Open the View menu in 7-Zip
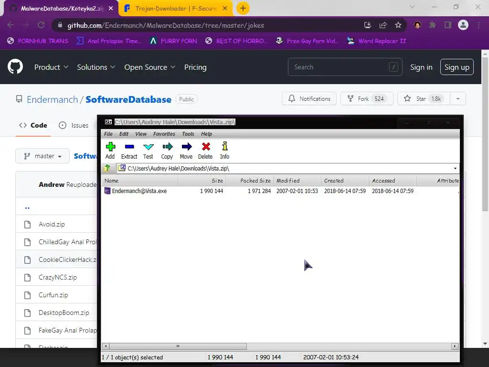 (x=141, y=134)
